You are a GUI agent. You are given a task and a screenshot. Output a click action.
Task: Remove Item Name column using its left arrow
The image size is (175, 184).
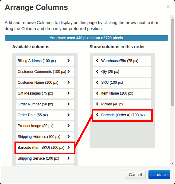(97, 93)
